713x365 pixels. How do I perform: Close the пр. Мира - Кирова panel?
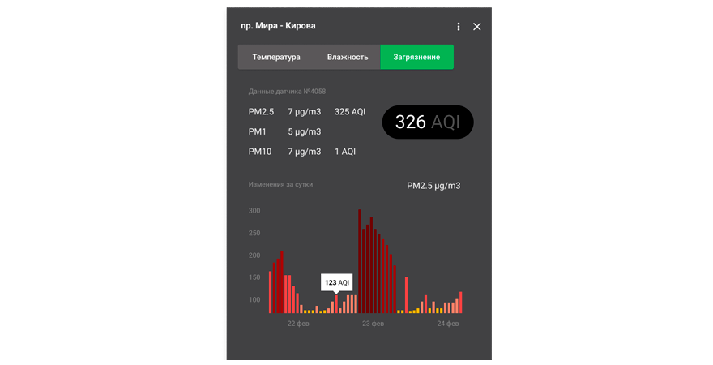tap(477, 27)
